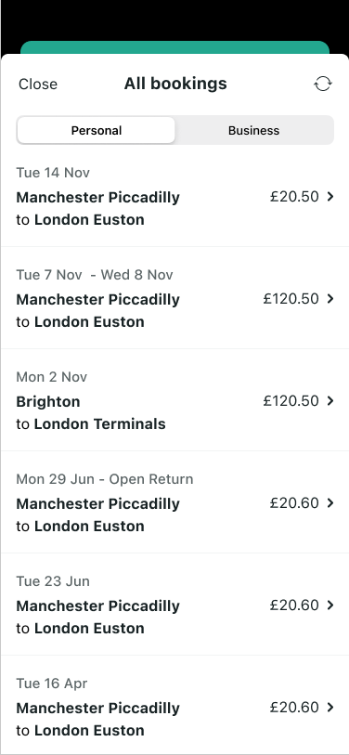Open the Tue 23 Jun booking row
Viewport: 349px width, 755px height.
174,605
